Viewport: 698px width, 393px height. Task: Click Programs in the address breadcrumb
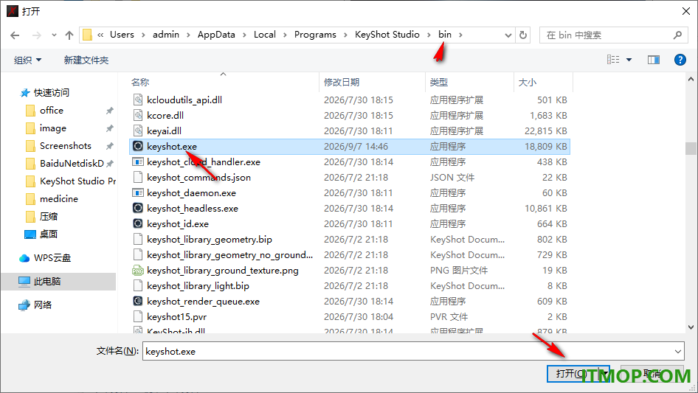coord(315,35)
